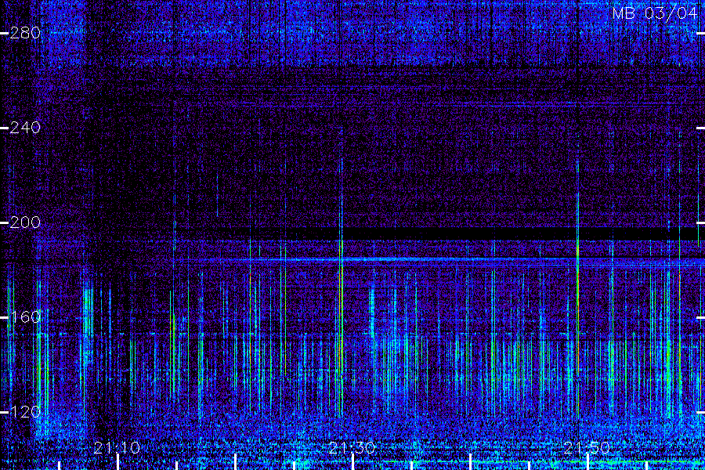Click the 200 frequency axis label
Image resolution: width=705 pixels, height=470 pixels.
(25, 222)
